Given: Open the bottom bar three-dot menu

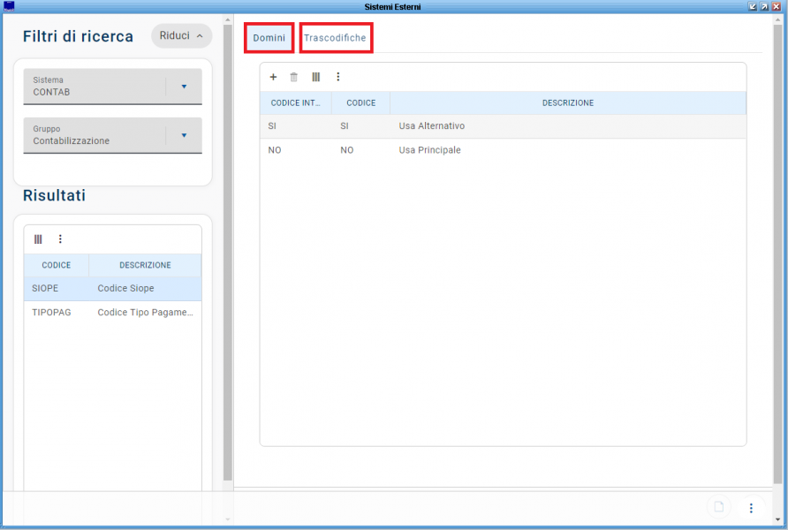Looking at the screenshot, I should 751,508.
